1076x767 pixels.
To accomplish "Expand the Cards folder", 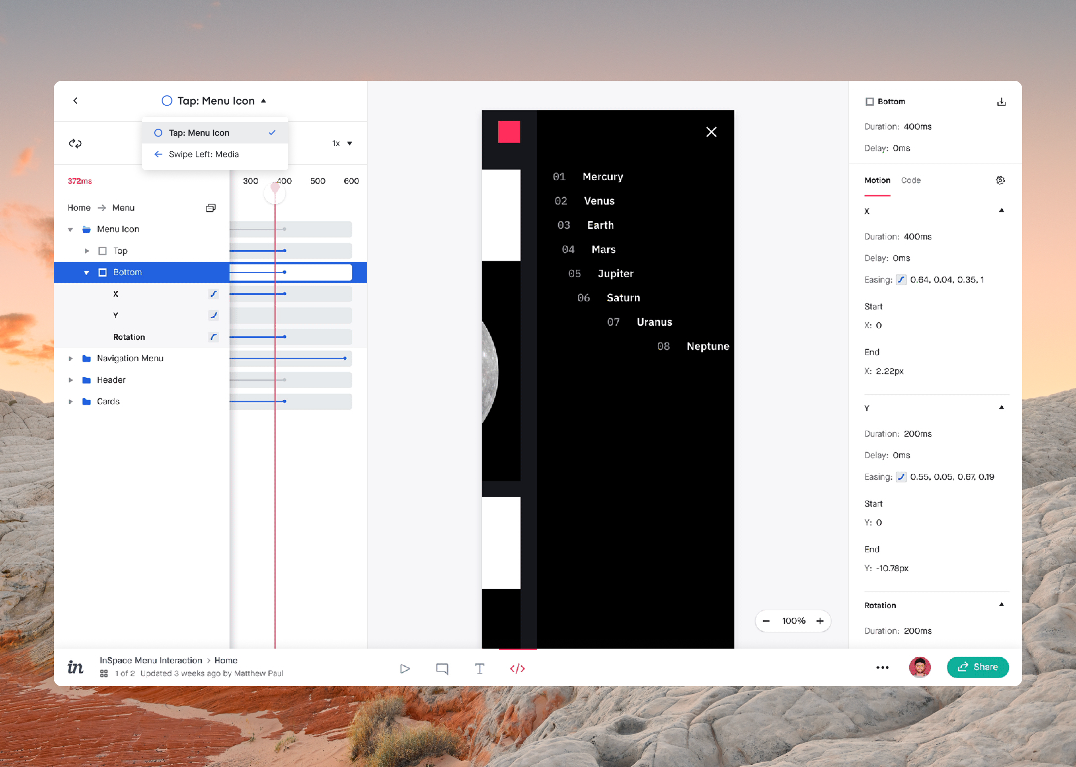I will 70,401.
